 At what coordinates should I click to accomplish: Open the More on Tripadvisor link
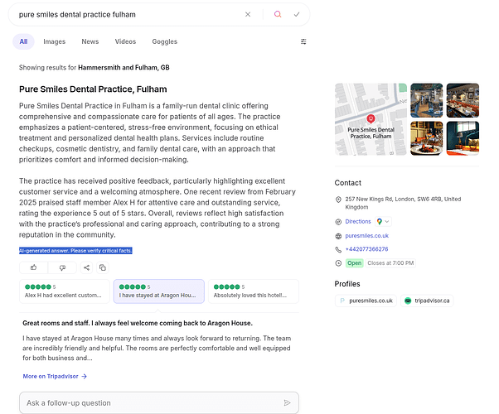point(55,376)
